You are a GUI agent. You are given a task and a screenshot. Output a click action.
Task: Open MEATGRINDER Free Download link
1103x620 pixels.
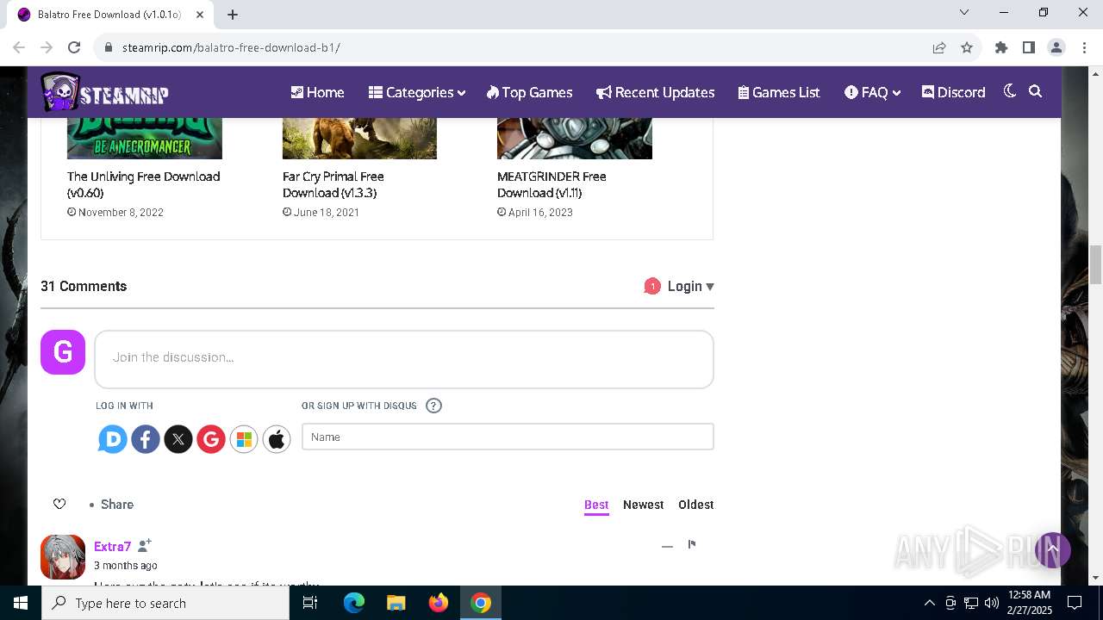(x=551, y=184)
